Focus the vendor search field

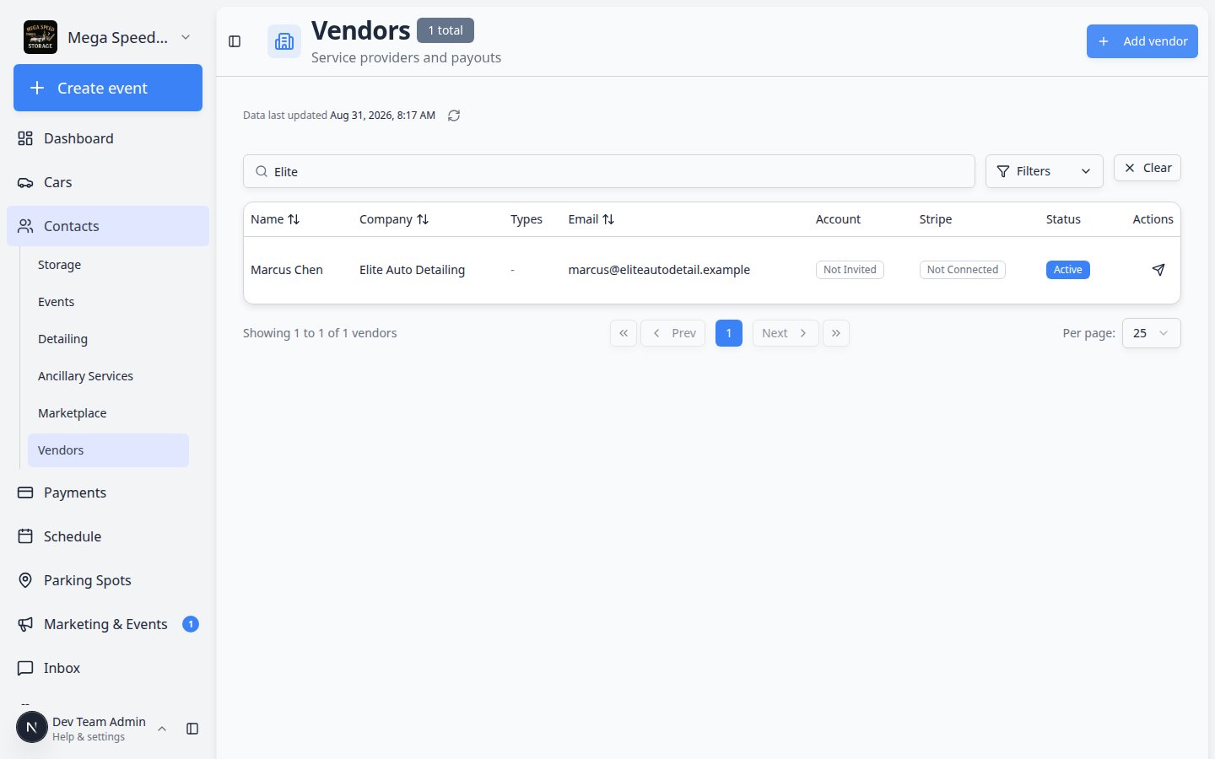609,171
